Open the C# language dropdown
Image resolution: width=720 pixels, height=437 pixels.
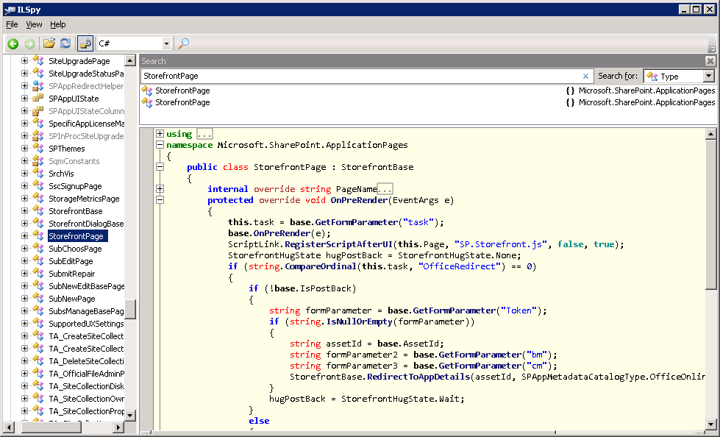point(166,43)
